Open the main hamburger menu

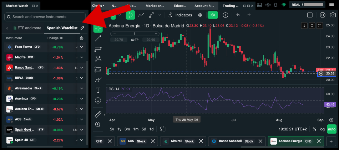coord(332,5)
